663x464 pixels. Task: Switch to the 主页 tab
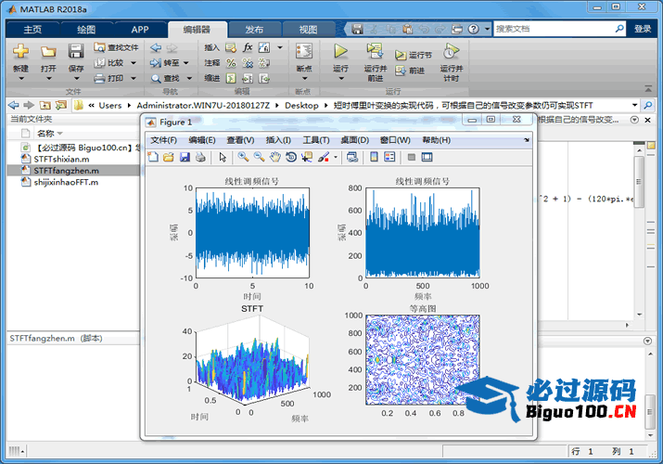coord(32,30)
